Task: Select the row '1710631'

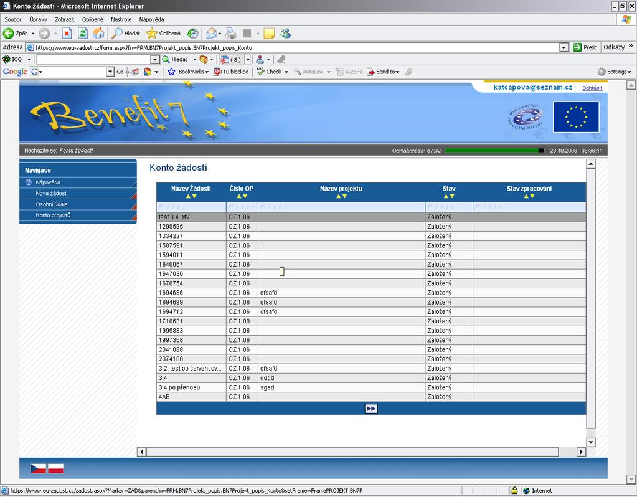Action: [x=371, y=321]
